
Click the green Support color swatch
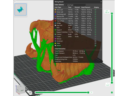55,30
